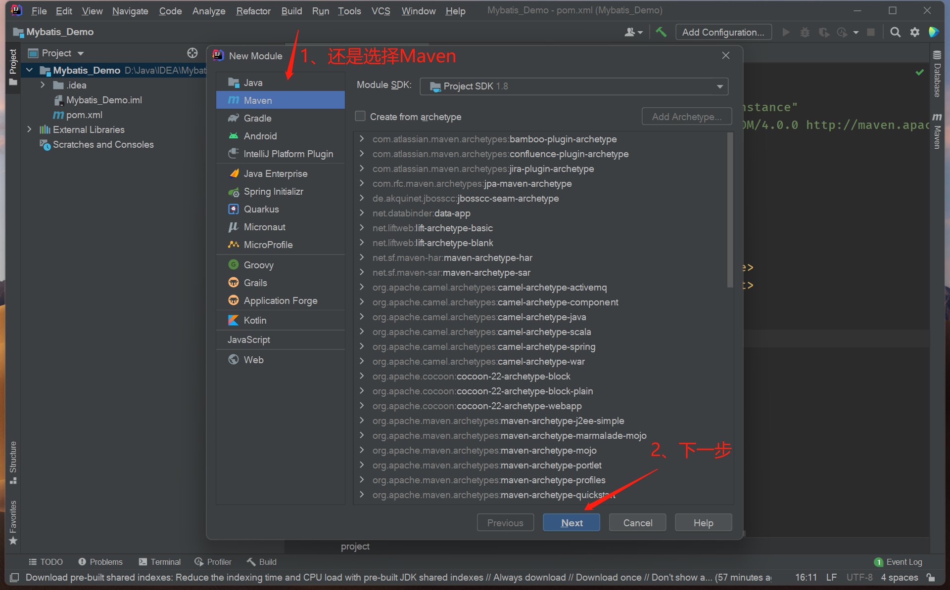Open the IDE settings gear icon
The height and width of the screenshot is (590, 950).
(915, 32)
